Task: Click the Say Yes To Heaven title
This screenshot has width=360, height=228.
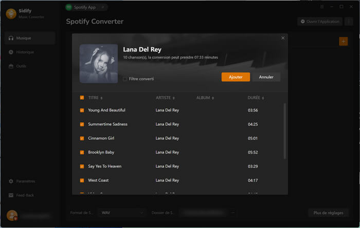Action: click(x=105, y=166)
